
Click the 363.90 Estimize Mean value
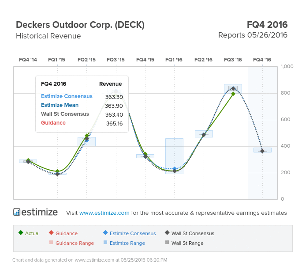coord(114,106)
